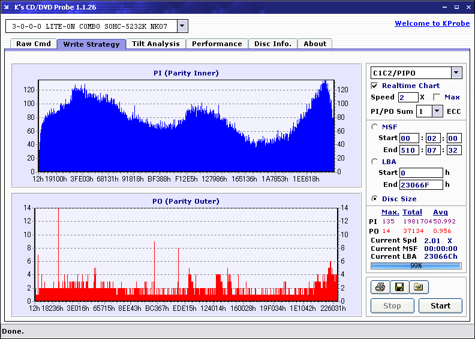475x339 pixels.
Task: Select the LBA radio button
Action: pyautogui.click(x=375, y=161)
